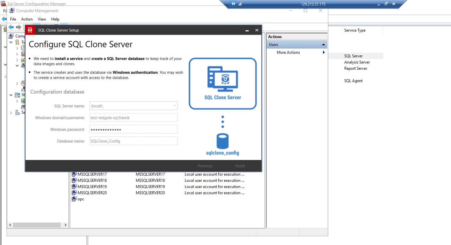Image resolution: width=451 pixels, height=245 pixels.
Task: Click the Service Type column header
Action: [x=355, y=30]
